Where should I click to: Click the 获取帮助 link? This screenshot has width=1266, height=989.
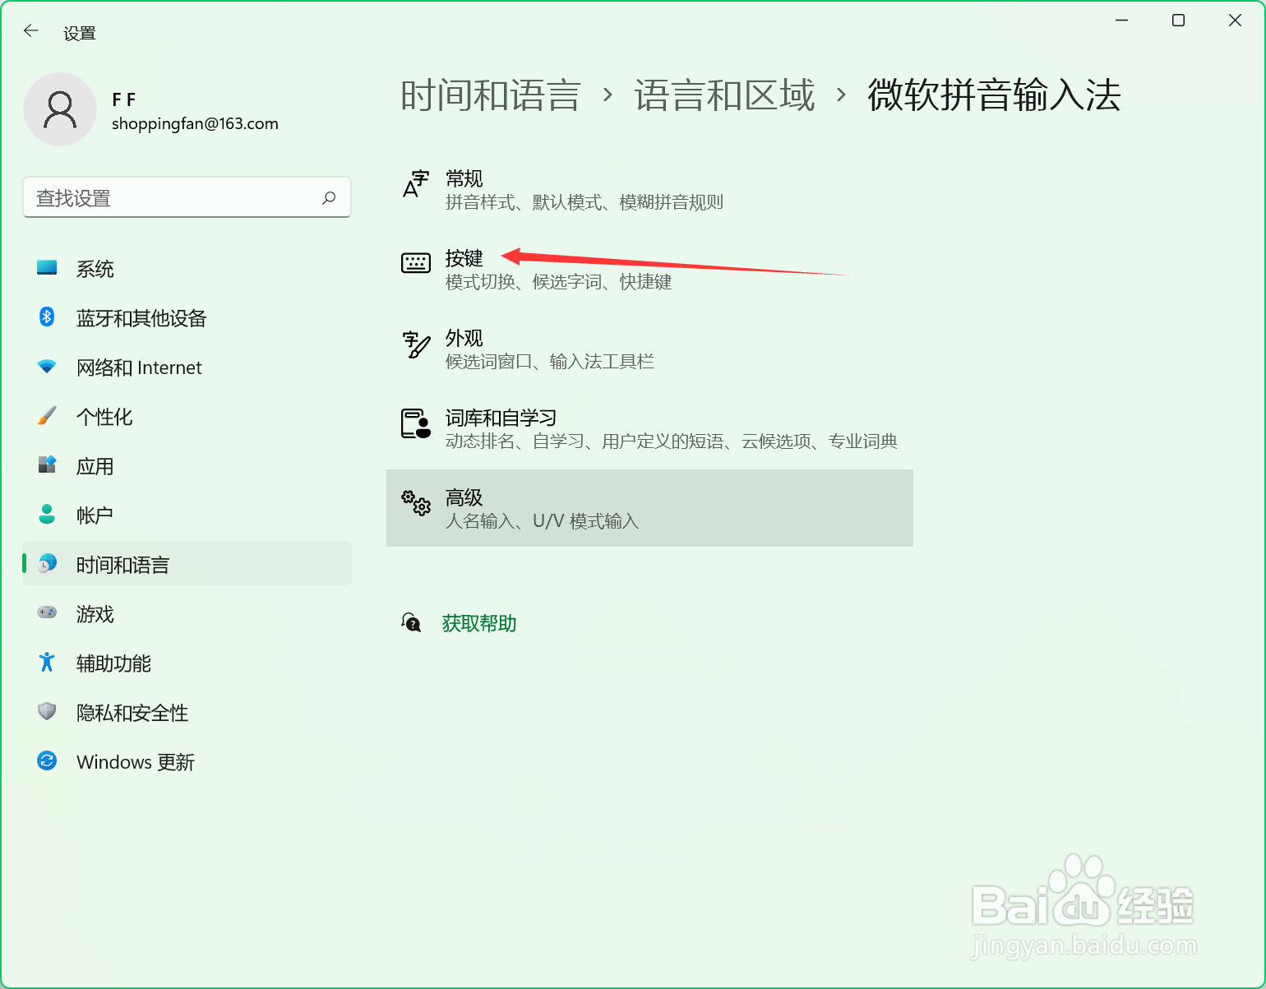tap(479, 623)
